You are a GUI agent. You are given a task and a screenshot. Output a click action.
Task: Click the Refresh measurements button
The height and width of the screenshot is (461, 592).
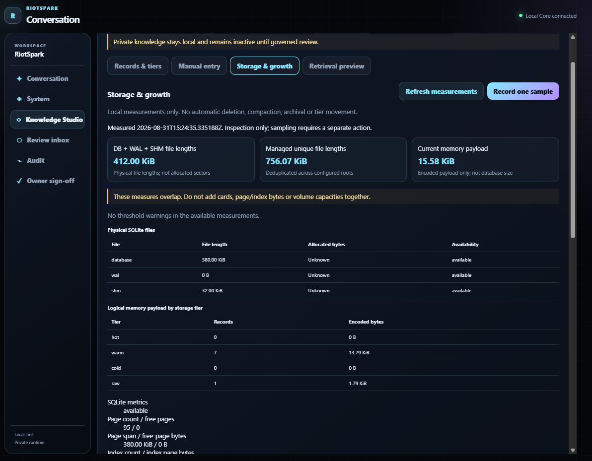[441, 91]
